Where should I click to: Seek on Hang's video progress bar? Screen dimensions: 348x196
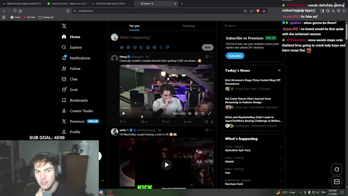point(166,108)
